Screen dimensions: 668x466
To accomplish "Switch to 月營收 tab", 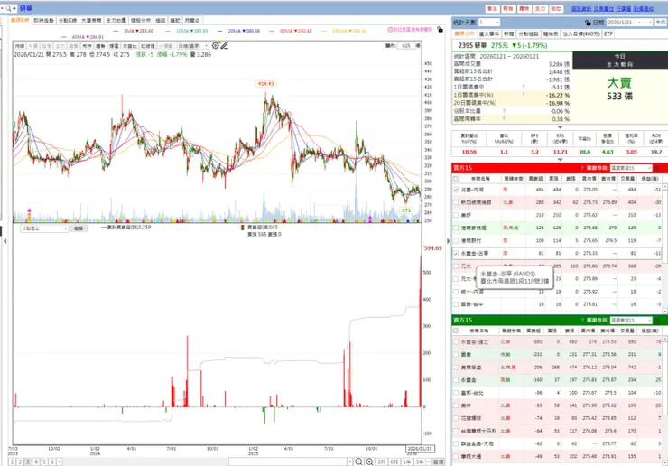I will [x=191, y=21].
